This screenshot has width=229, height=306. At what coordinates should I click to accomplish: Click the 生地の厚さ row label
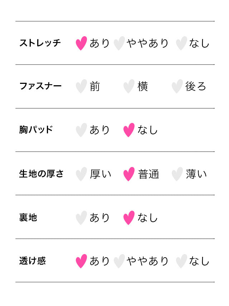(x=41, y=174)
